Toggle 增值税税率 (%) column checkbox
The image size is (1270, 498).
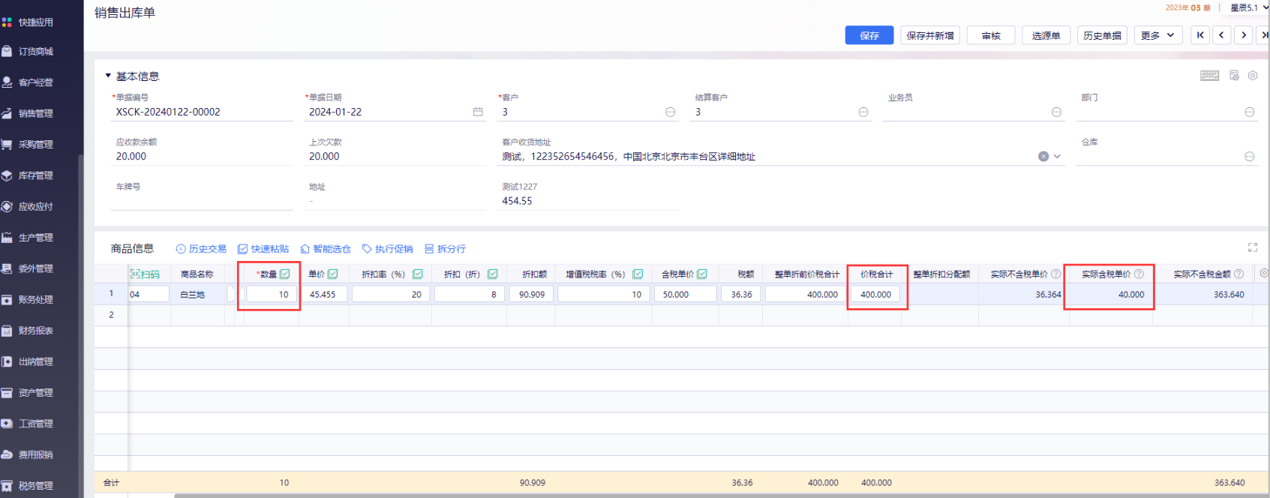[638, 274]
